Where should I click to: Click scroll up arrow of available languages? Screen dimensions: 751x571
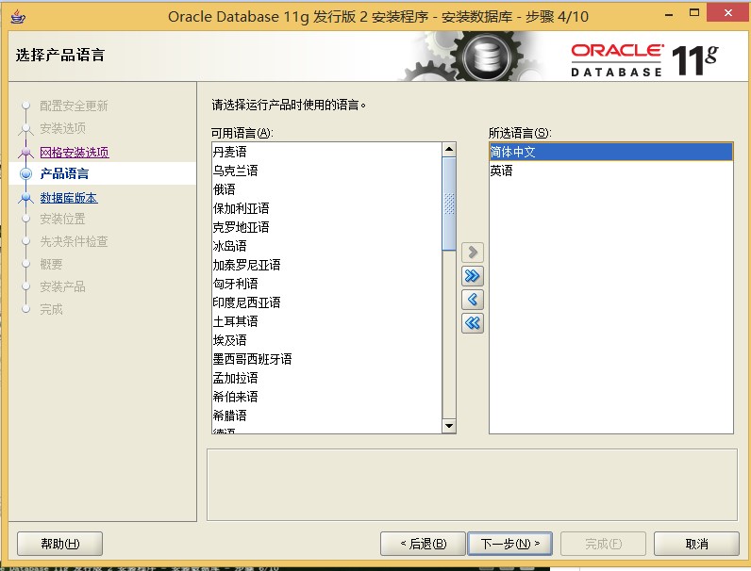pos(449,150)
